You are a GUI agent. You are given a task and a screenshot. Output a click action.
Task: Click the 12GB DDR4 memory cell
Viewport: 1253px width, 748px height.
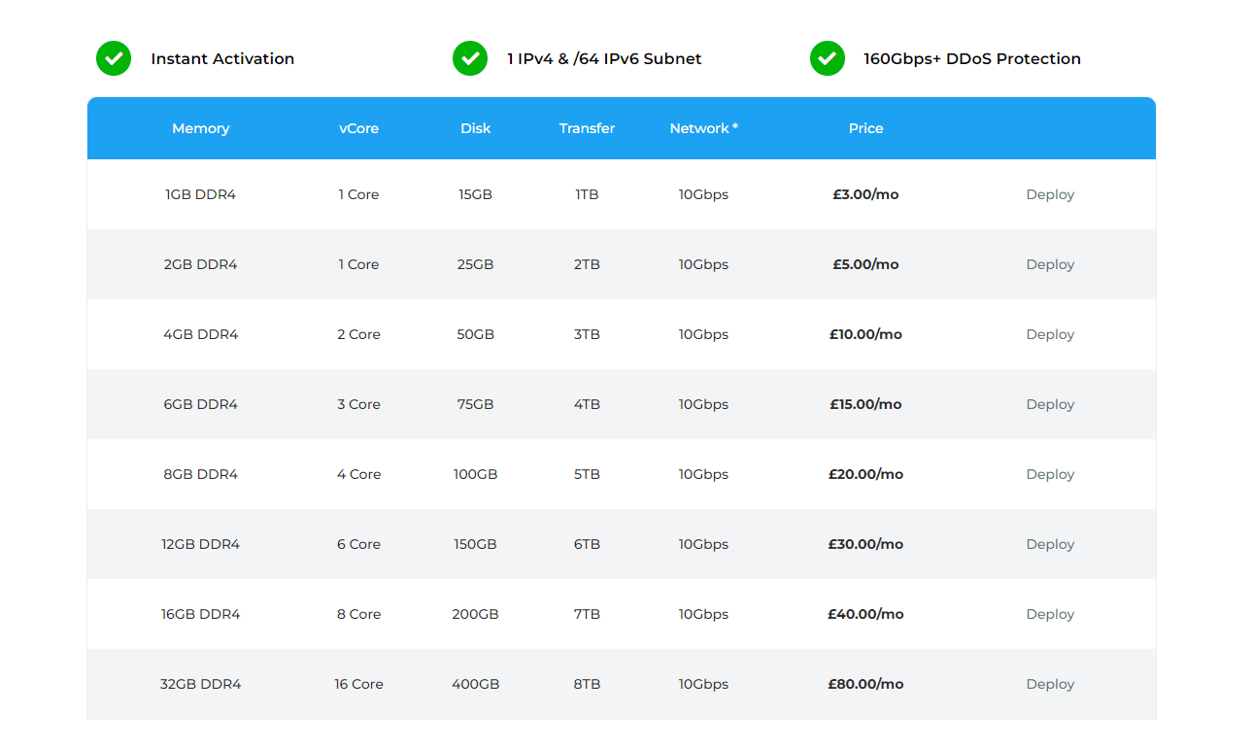[201, 544]
